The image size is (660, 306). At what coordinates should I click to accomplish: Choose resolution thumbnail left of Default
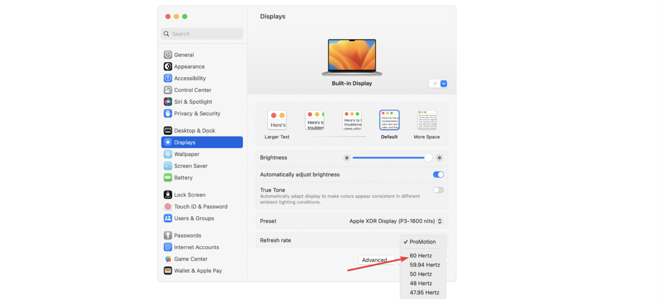352,120
